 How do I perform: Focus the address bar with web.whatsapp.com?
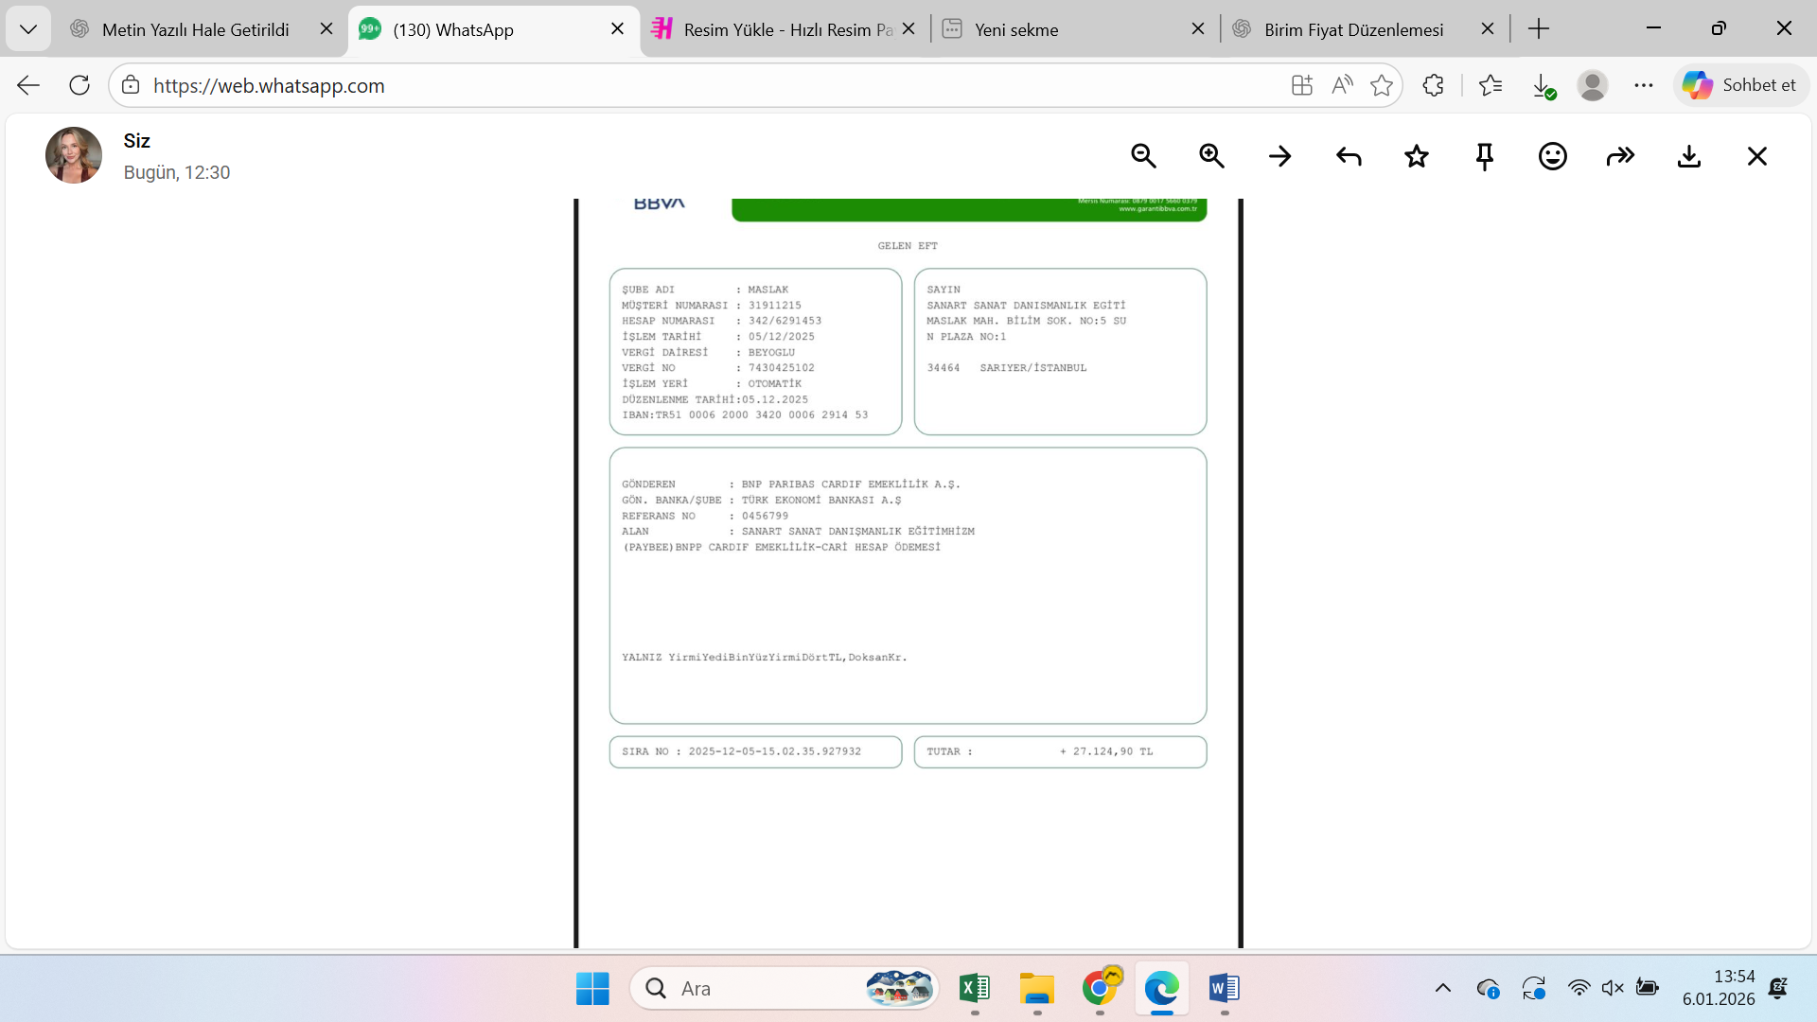[x=700, y=85]
